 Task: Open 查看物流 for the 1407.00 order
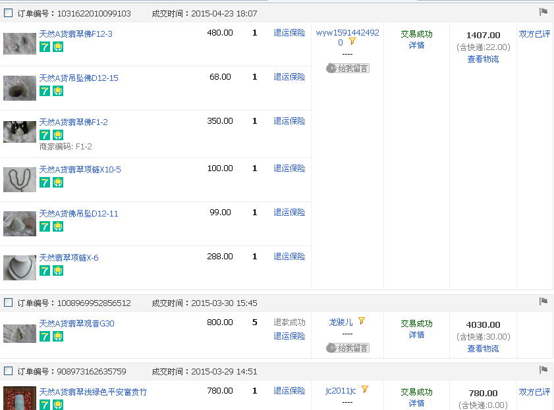tap(483, 59)
